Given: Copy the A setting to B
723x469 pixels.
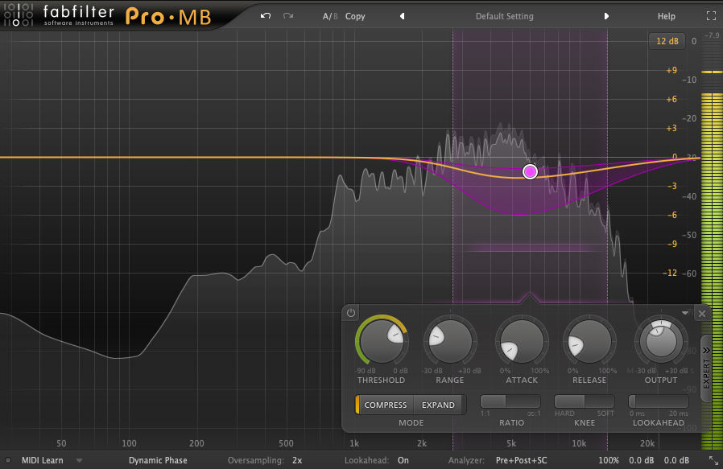Looking at the screenshot, I should pyautogui.click(x=355, y=16).
